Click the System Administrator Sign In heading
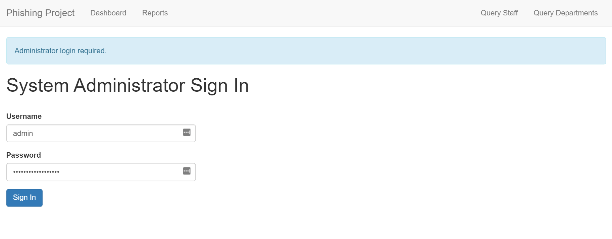The width and height of the screenshot is (612, 239). point(127,85)
